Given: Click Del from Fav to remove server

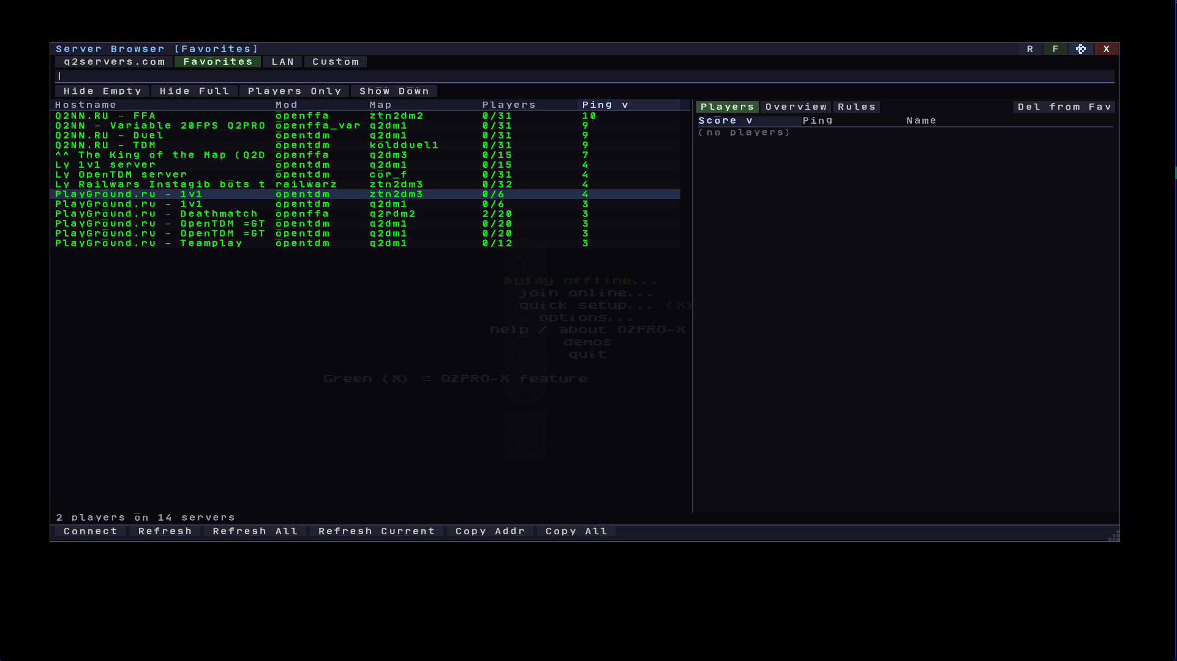Looking at the screenshot, I should 1064,106.
